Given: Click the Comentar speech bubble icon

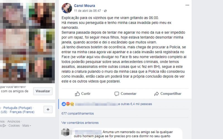Looking at the screenshot, I should click(117, 94).
